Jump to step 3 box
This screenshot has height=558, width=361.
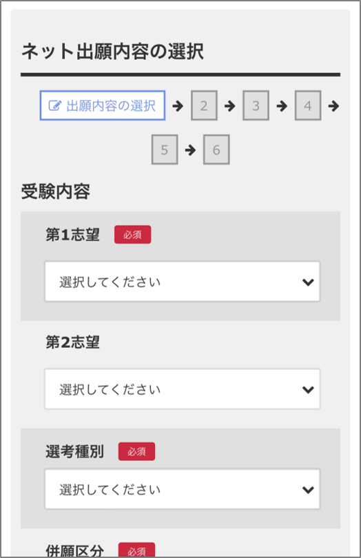point(256,105)
